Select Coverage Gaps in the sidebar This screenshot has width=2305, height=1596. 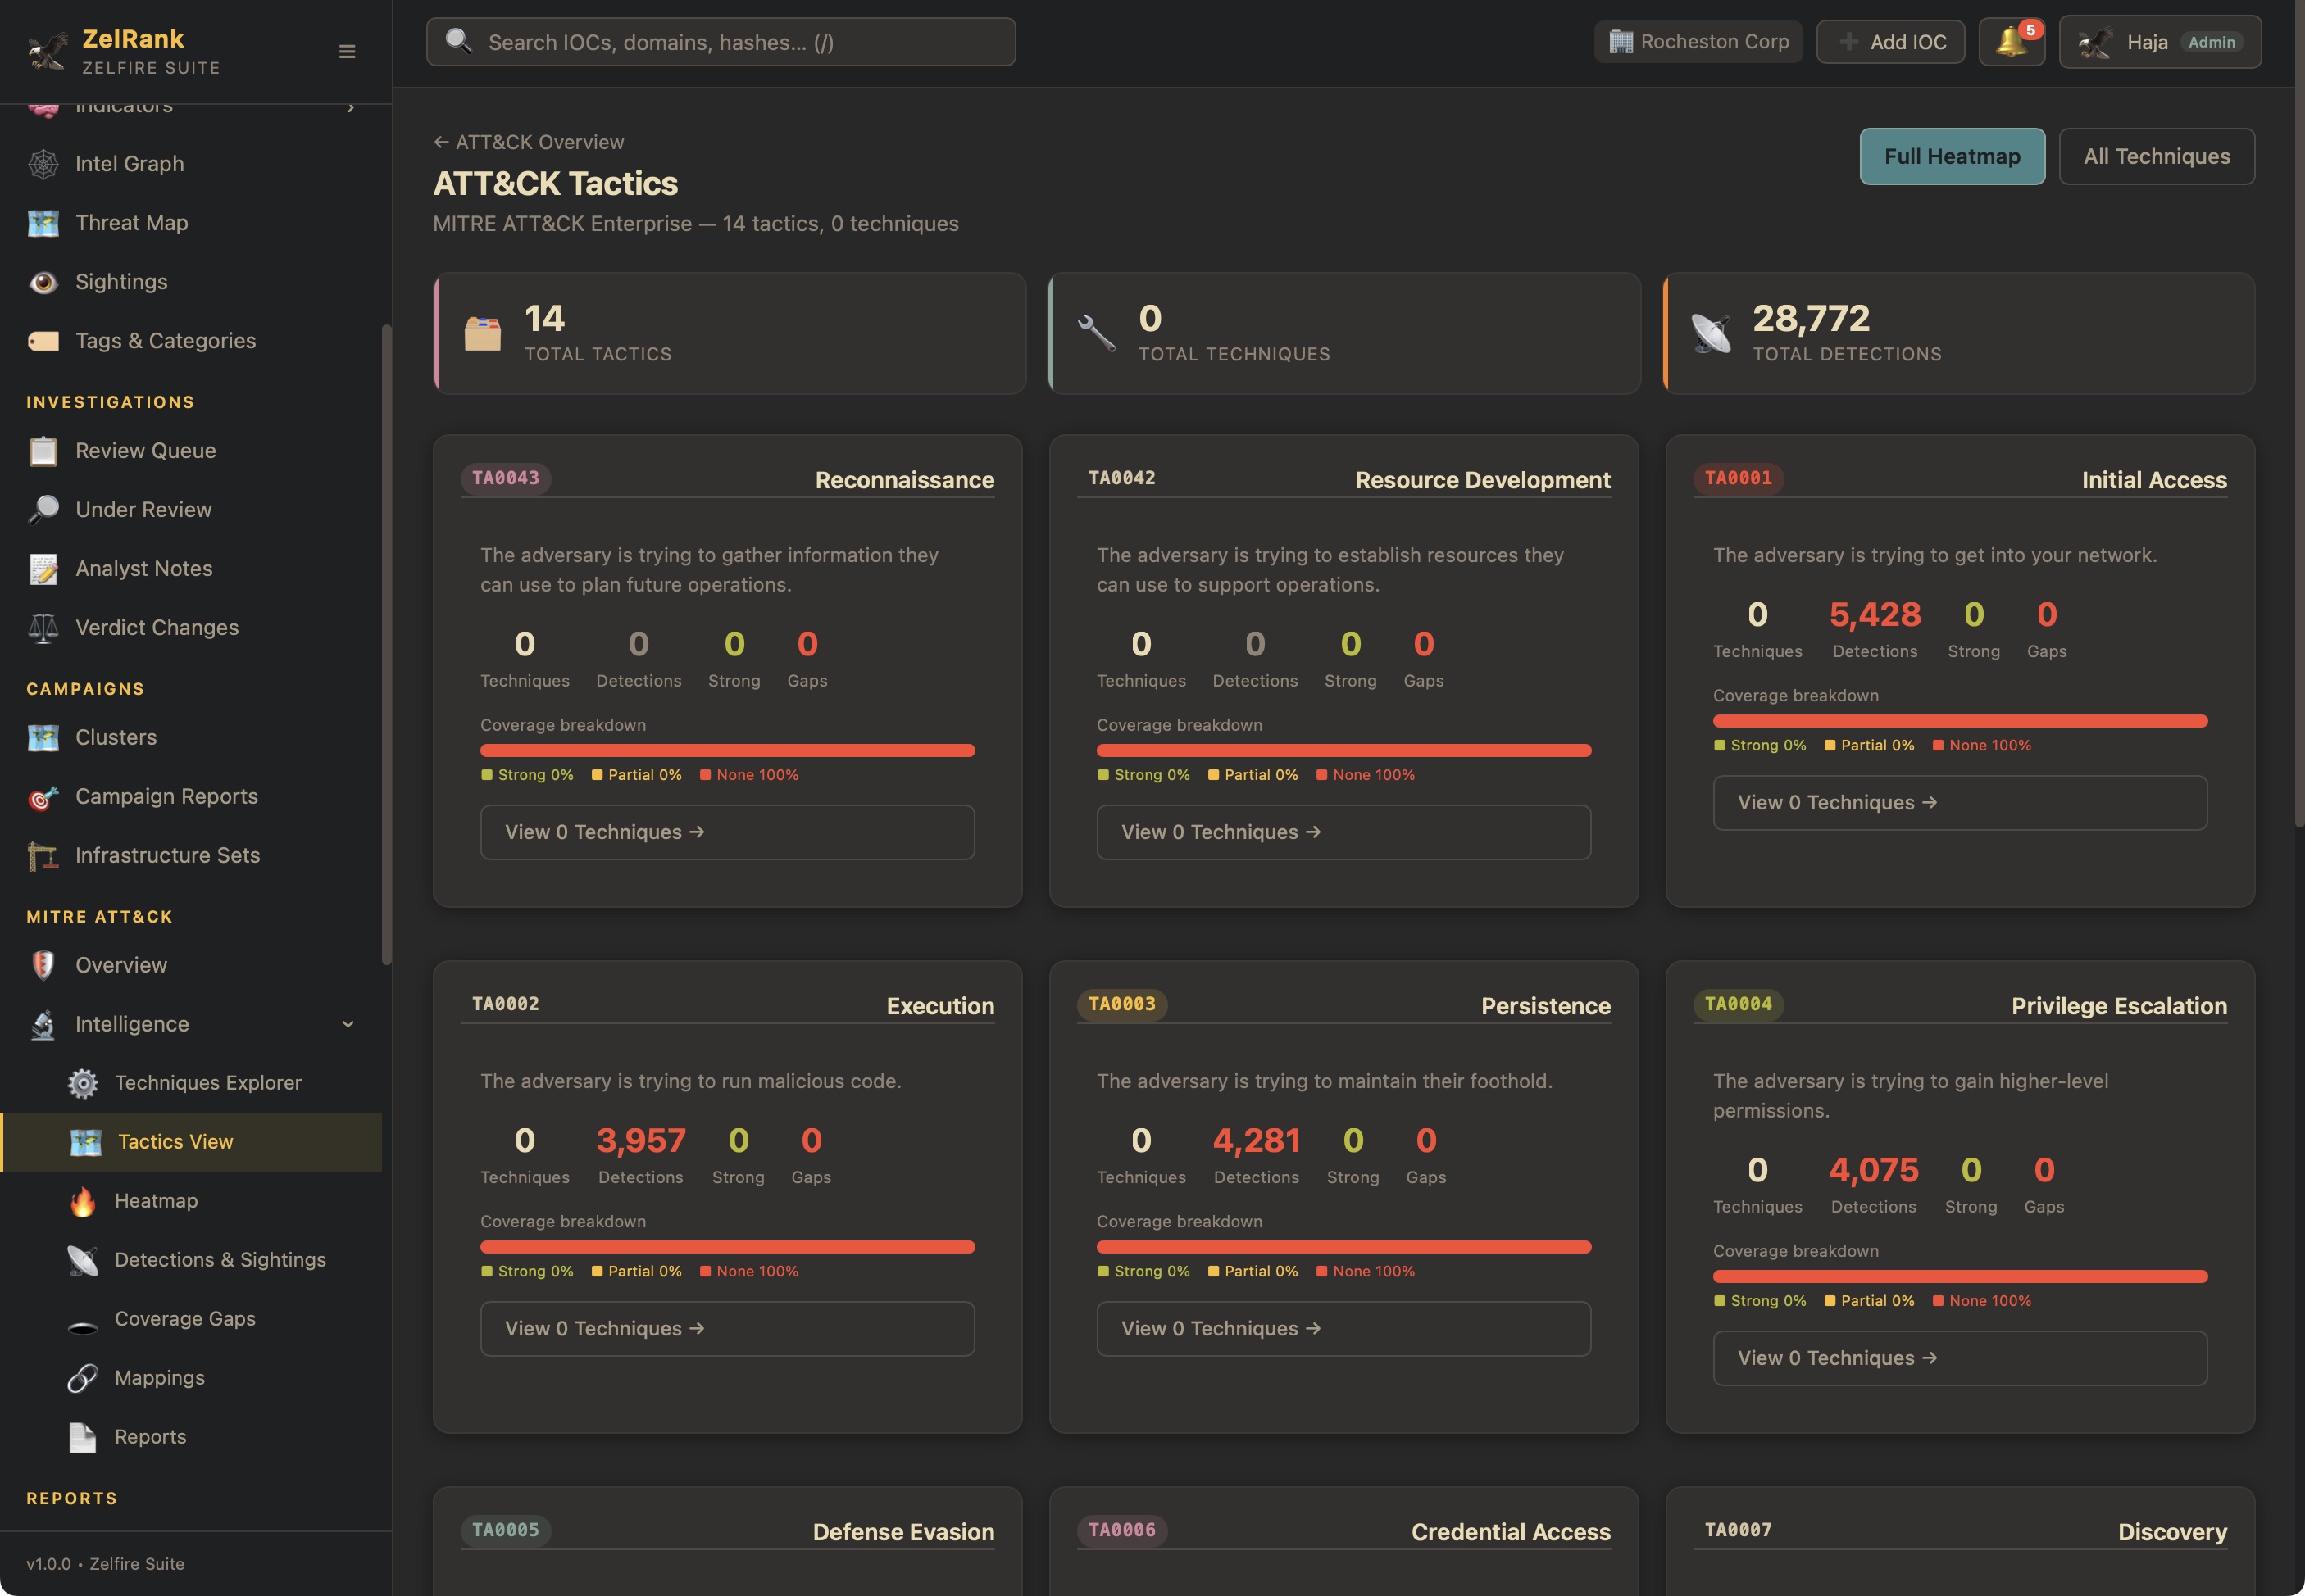tap(185, 1319)
